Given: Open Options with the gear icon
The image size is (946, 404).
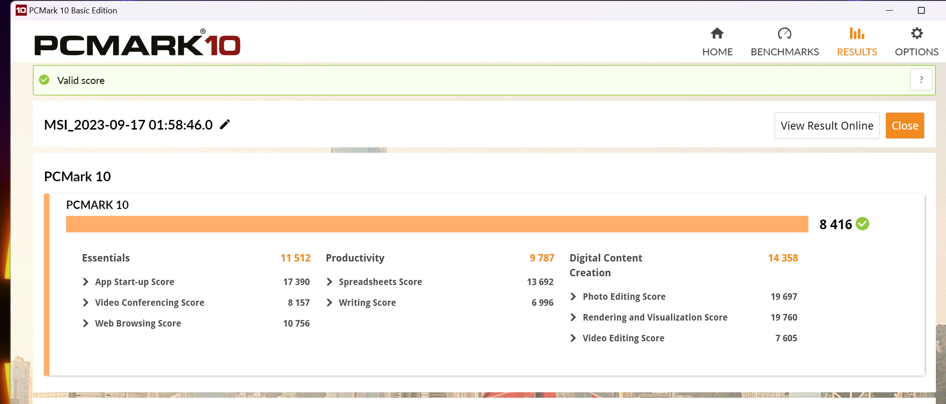Looking at the screenshot, I should (916, 34).
